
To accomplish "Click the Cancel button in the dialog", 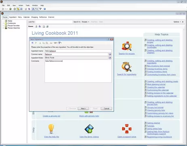I will pyautogui.click(x=106, y=109).
